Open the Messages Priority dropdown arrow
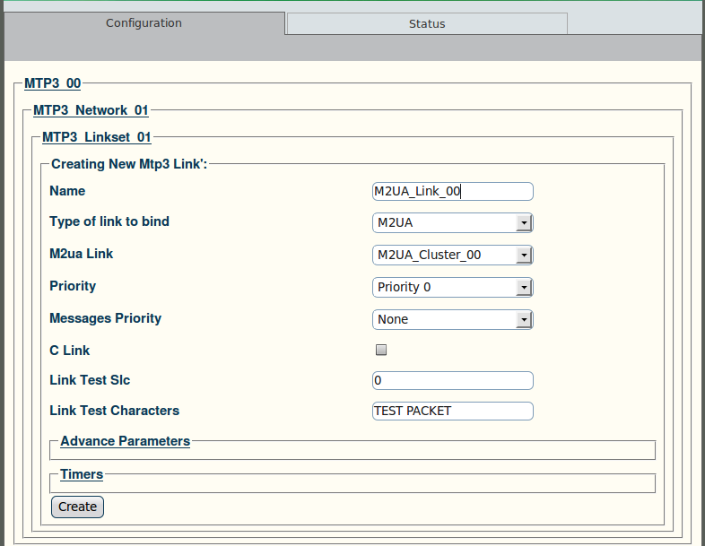This screenshot has width=705, height=546. click(524, 320)
